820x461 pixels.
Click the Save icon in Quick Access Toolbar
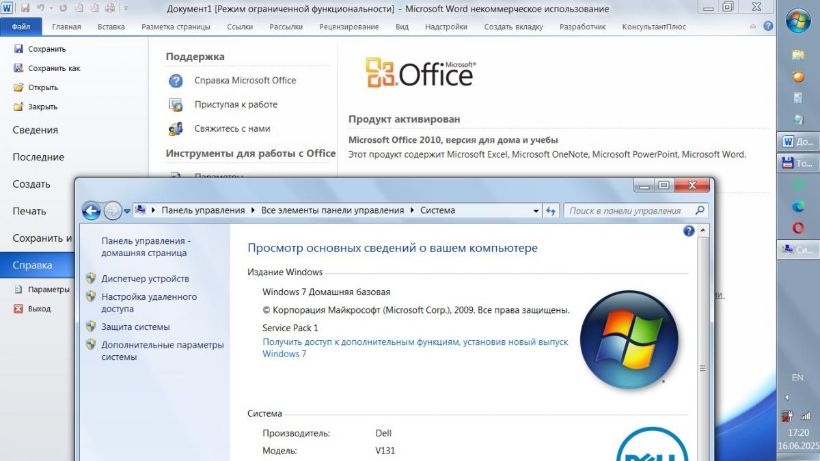(x=25, y=9)
